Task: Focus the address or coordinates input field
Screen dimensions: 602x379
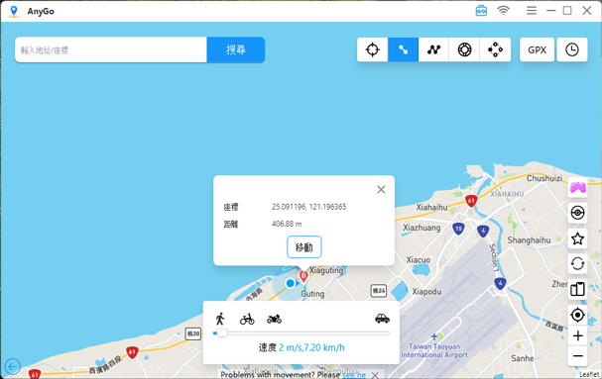Action: pos(111,49)
